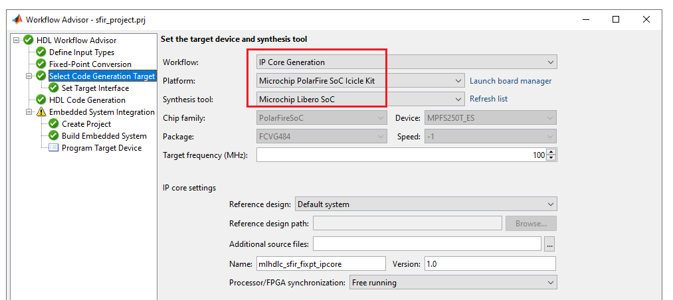Click the IP core Name input field

coord(320,263)
